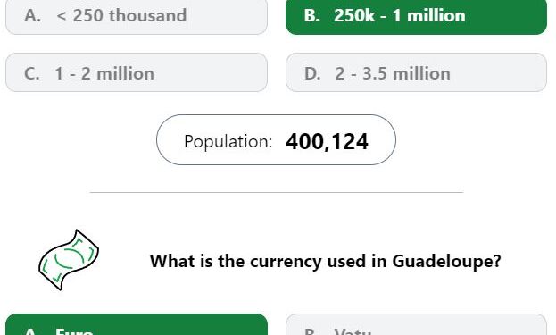Click the 'C.' letter of the 1 - 2 million option
Screen dimensions: 556x335
click(x=32, y=74)
